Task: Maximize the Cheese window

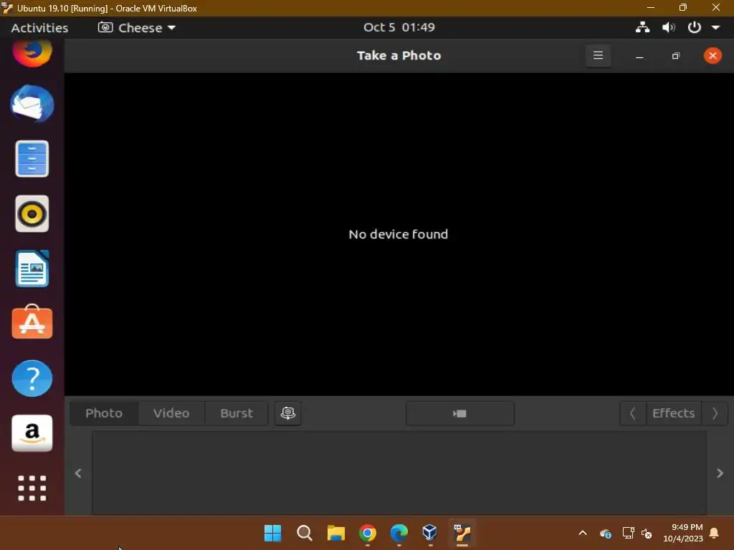Action: [x=675, y=56]
